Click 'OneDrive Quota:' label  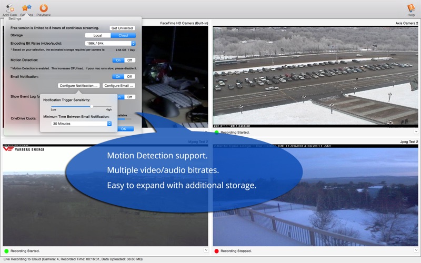coord(24,118)
